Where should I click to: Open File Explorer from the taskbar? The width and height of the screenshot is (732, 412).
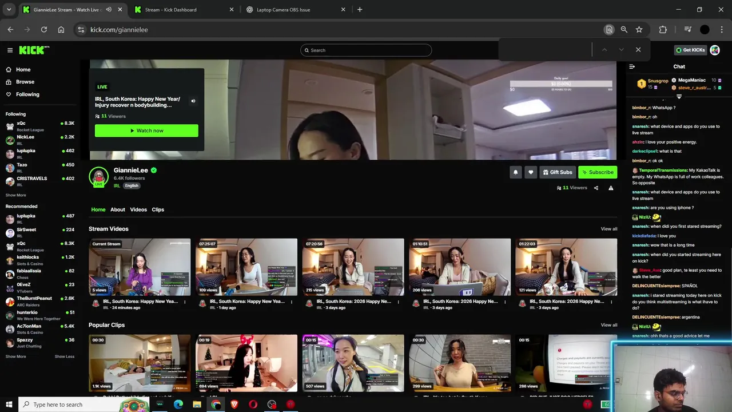[197, 405]
